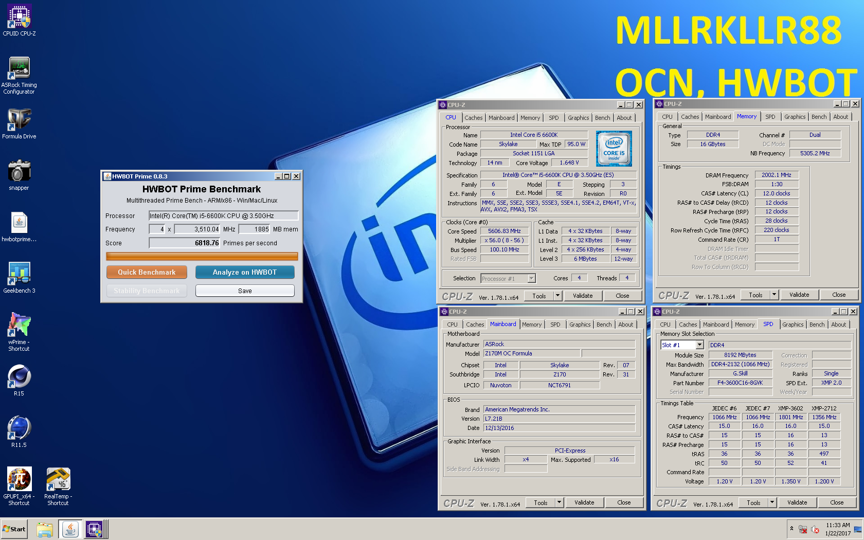Click the mainboard model Z170M OC Formula

[x=532, y=353]
